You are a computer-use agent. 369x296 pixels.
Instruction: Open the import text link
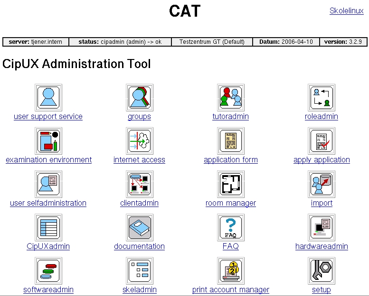click(322, 203)
